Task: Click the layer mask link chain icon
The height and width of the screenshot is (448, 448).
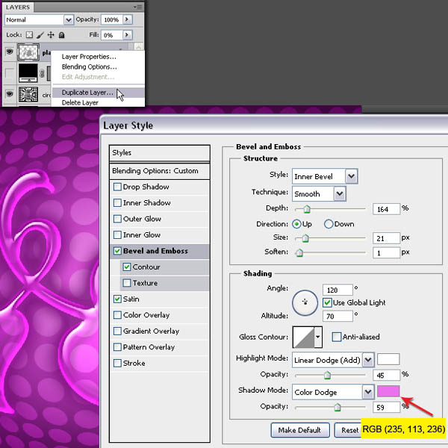Action: (43, 73)
